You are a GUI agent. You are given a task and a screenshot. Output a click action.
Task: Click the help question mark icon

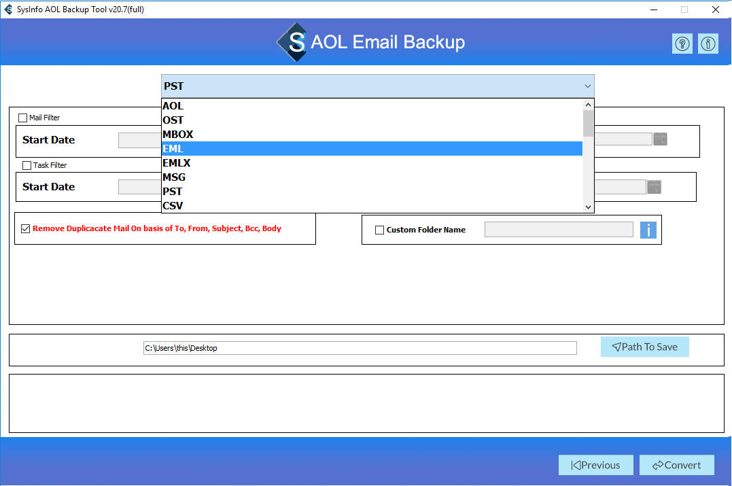(x=682, y=44)
